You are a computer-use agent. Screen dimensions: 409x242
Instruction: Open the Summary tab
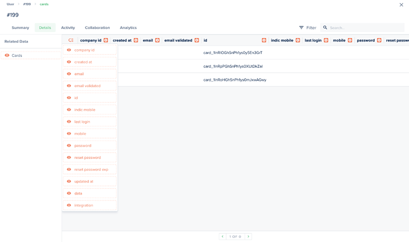[20, 28]
